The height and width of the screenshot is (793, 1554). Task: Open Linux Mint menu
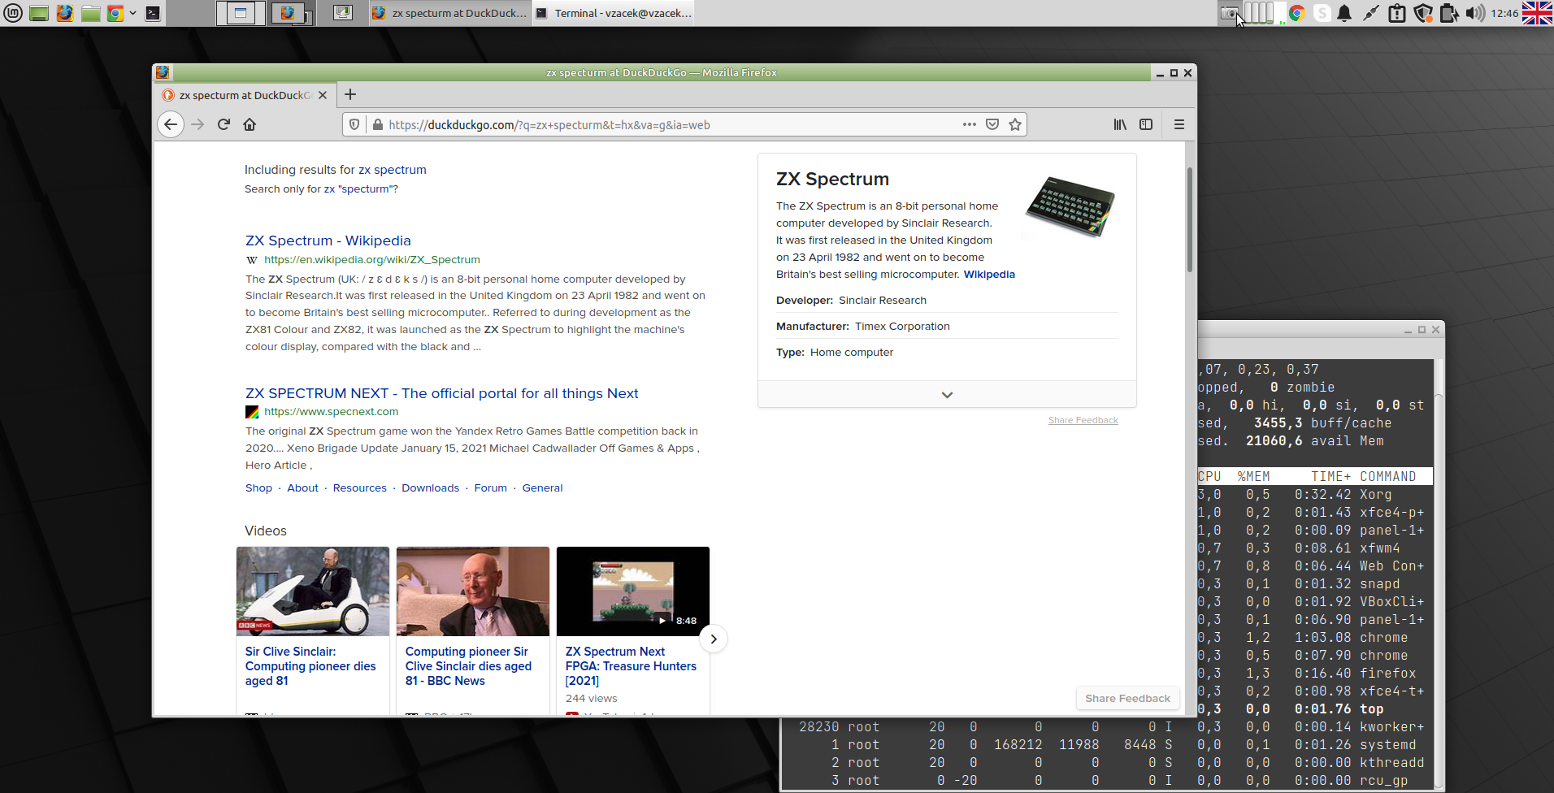tap(13, 13)
